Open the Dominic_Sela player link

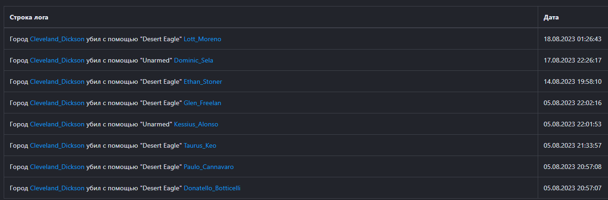tap(193, 61)
